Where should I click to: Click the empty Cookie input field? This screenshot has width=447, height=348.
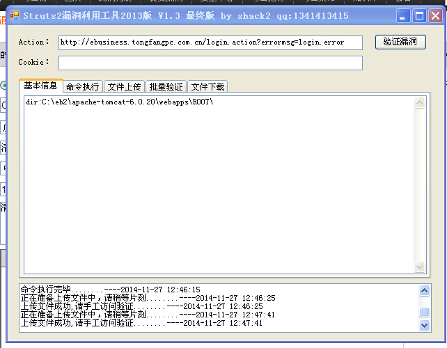point(210,63)
